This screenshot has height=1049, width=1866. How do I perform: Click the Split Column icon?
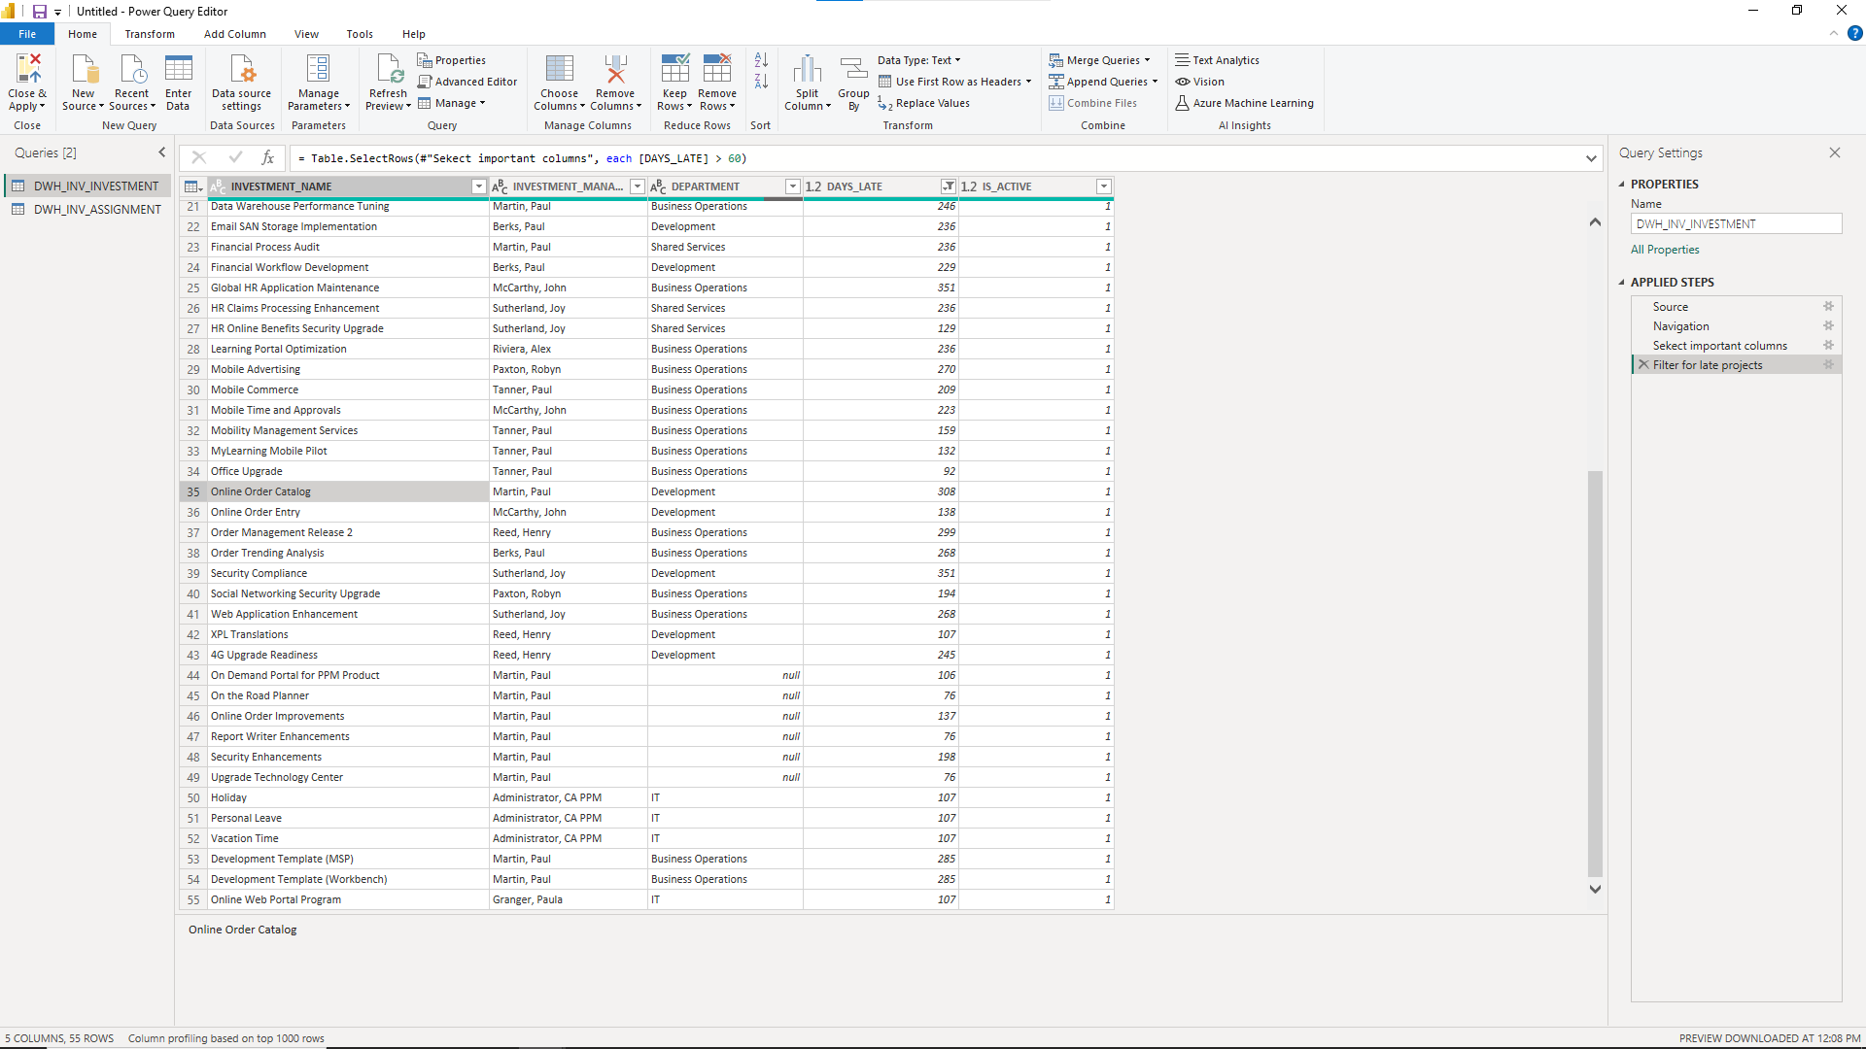pyautogui.click(x=808, y=68)
